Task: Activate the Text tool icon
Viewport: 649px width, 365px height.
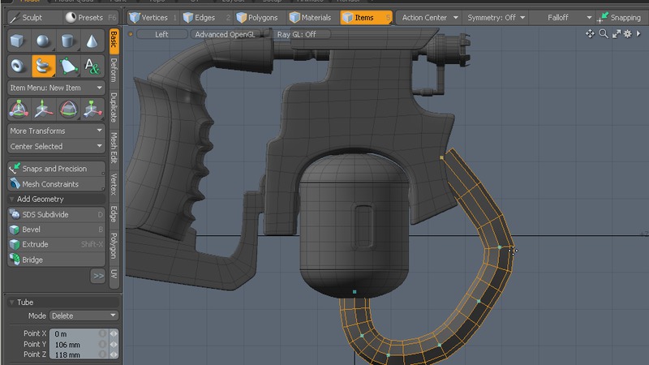Action: [92, 67]
